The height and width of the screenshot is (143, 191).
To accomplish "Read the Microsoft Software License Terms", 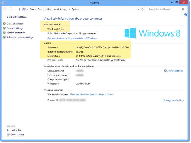I will [92, 95].
